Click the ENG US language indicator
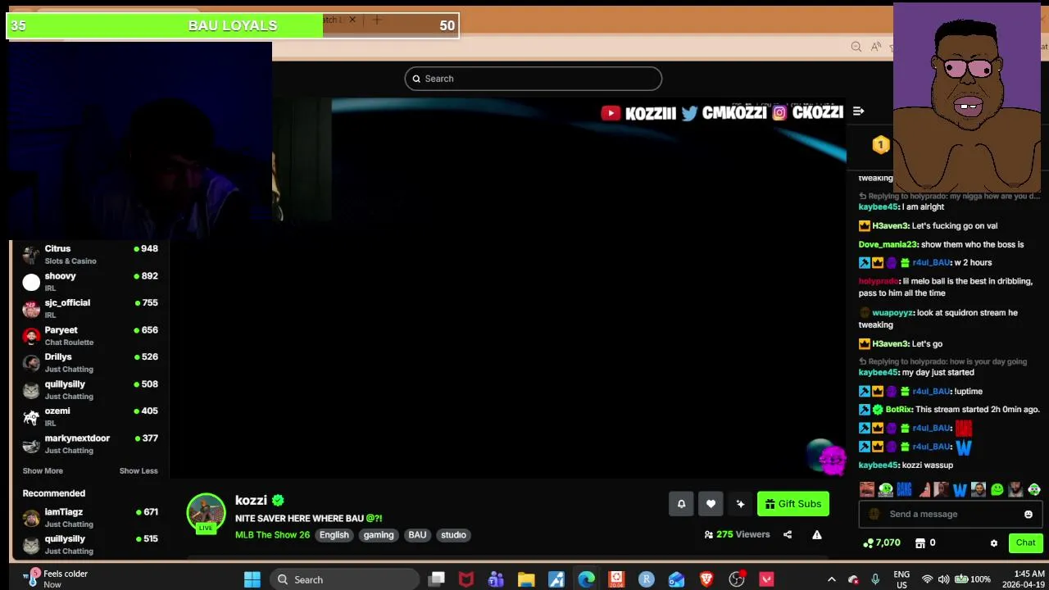The height and width of the screenshot is (590, 1049). click(901, 579)
